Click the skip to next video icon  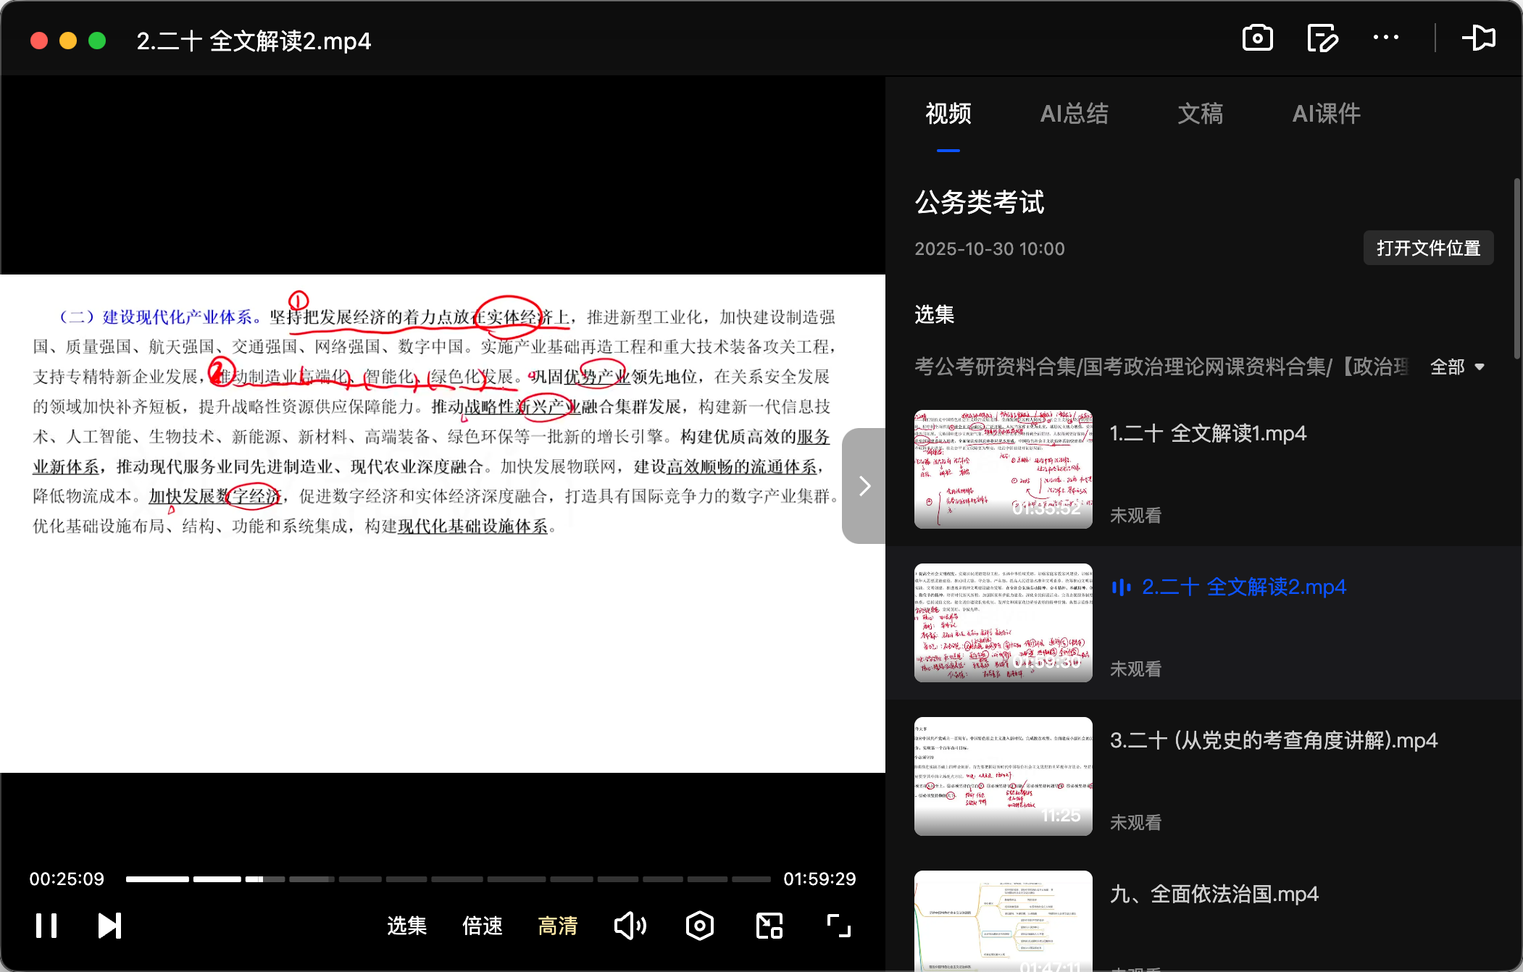click(109, 926)
